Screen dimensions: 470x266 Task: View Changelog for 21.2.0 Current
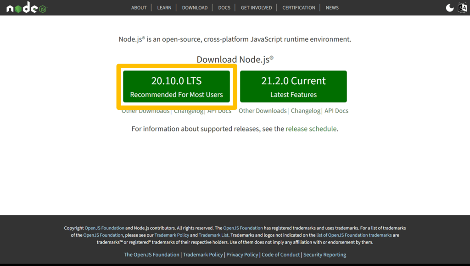[x=305, y=111]
